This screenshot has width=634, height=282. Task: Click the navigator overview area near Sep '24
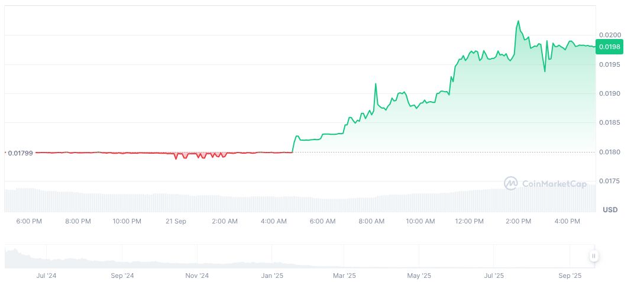[122, 259]
